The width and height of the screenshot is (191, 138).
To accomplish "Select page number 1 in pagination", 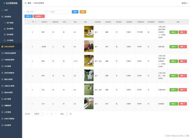I will pos(51,114).
